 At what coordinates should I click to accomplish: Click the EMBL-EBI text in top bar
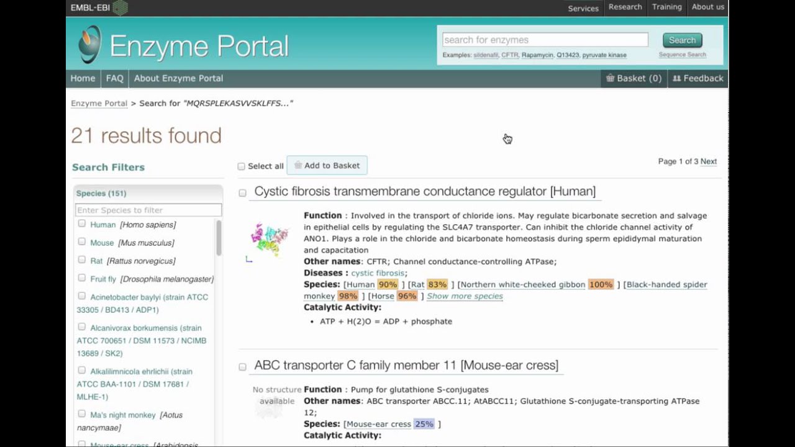(90, 7)
